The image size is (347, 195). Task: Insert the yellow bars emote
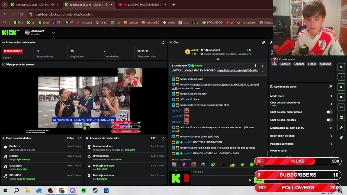click(232, 164)
